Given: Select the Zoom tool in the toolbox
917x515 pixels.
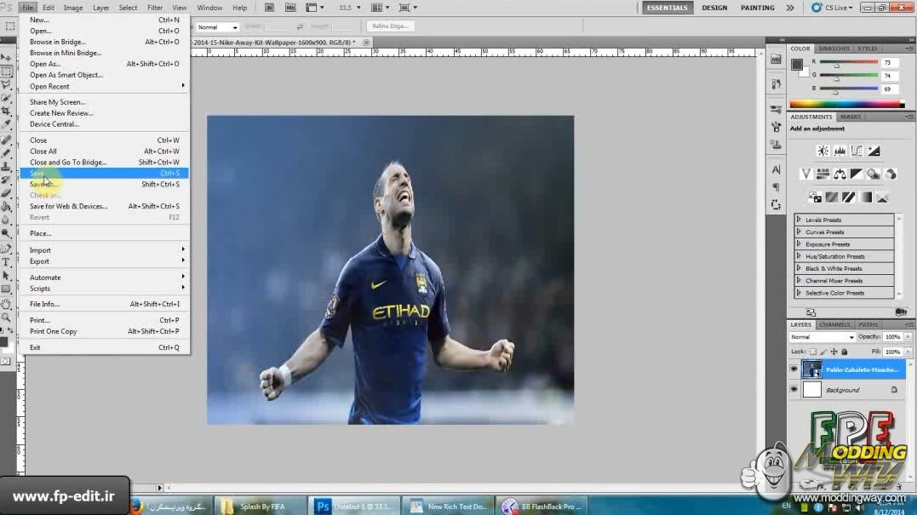Looking at the screenshot, I should coord(6,318).
